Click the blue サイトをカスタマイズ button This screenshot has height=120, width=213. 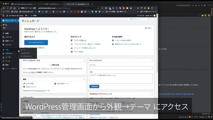[x=36, y=42]
